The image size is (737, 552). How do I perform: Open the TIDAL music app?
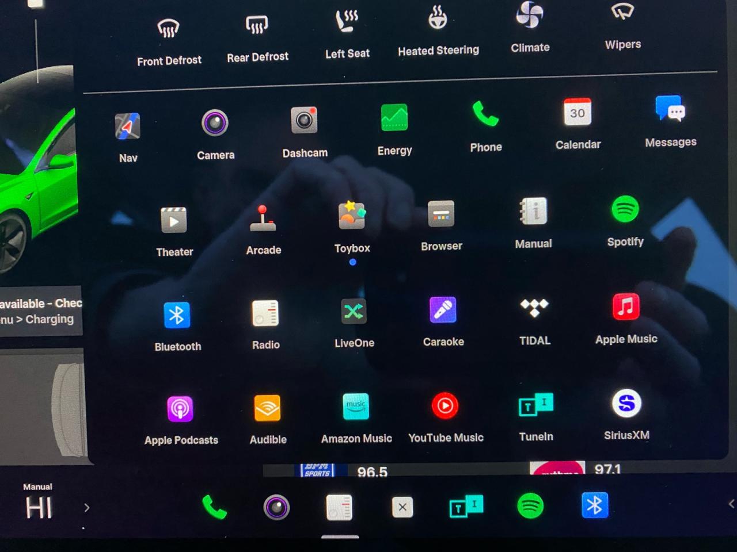tap(534, 308)
